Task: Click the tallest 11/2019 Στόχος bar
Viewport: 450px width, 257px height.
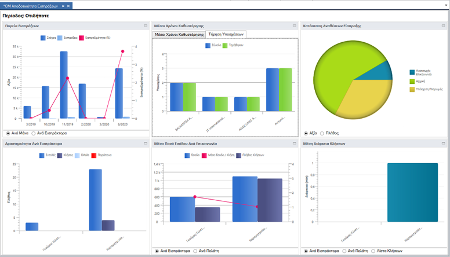Action: click(x=64, y=85)
